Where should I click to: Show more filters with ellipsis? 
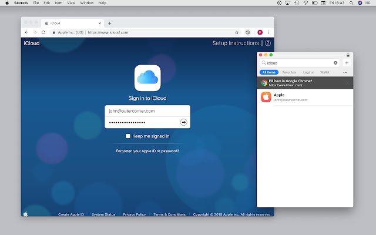pos(345,72)
